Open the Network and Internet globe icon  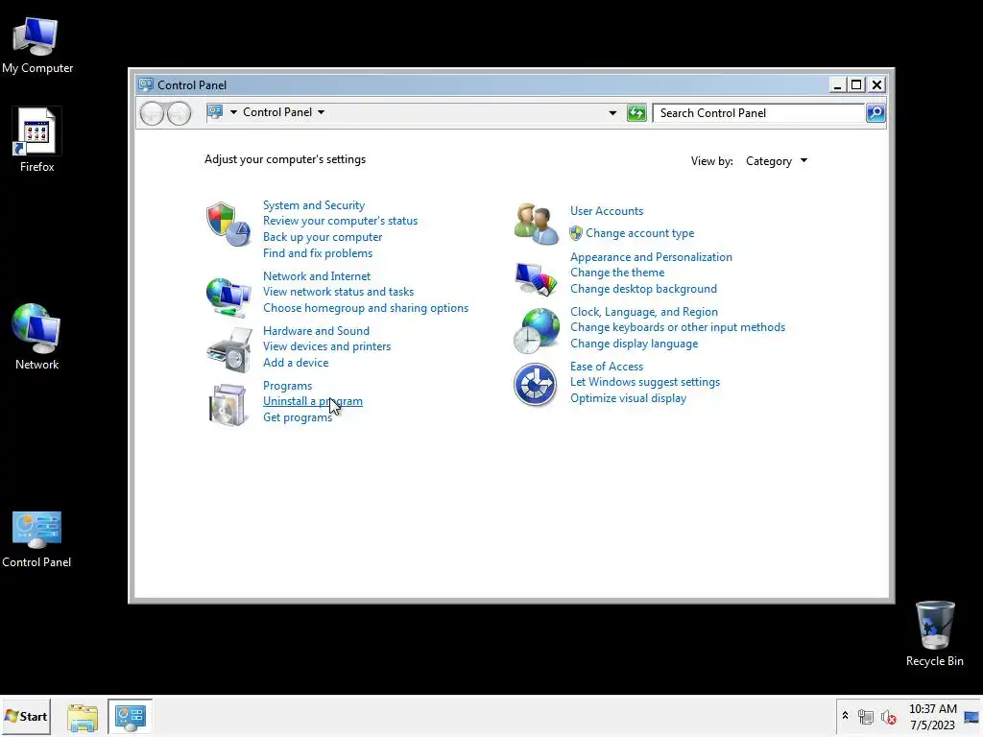[228, 297]
